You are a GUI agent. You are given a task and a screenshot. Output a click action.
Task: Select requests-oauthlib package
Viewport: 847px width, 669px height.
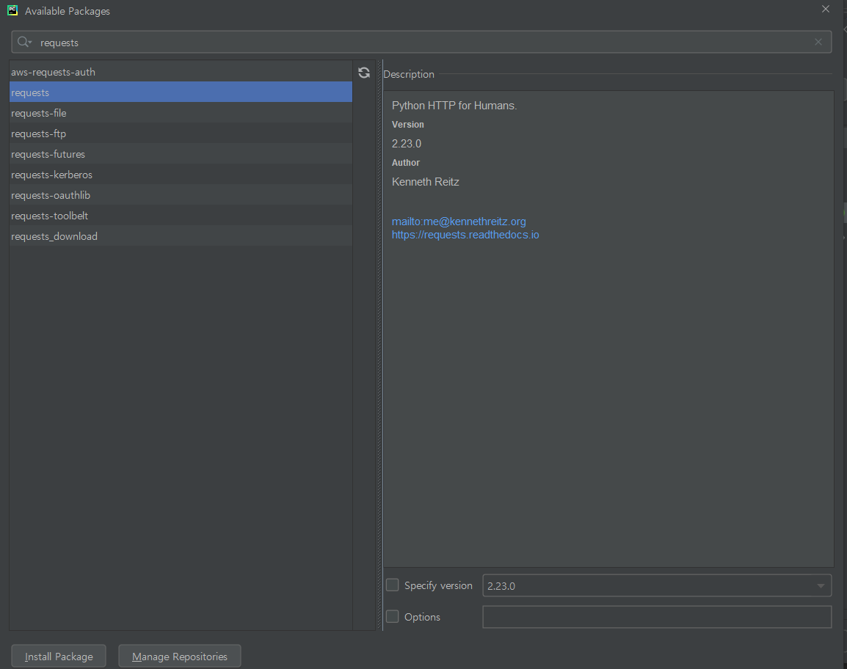click(x=181, y=195)
